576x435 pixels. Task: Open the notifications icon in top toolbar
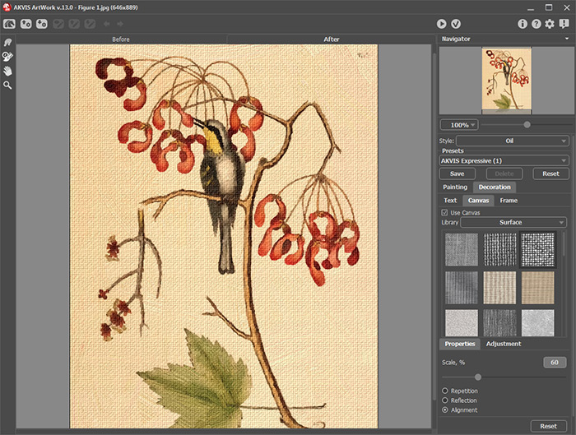point(564,24)
